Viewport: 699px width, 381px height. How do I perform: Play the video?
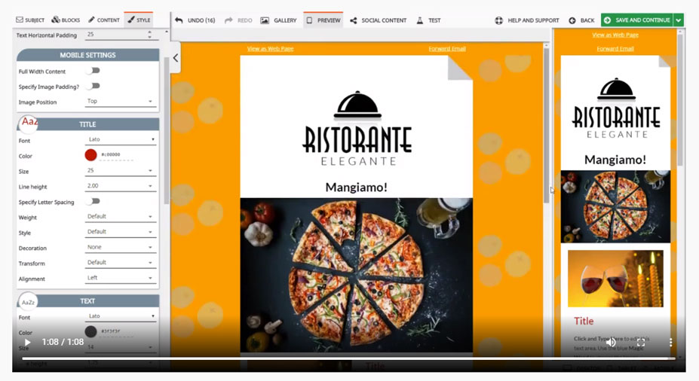pos(27,343)
